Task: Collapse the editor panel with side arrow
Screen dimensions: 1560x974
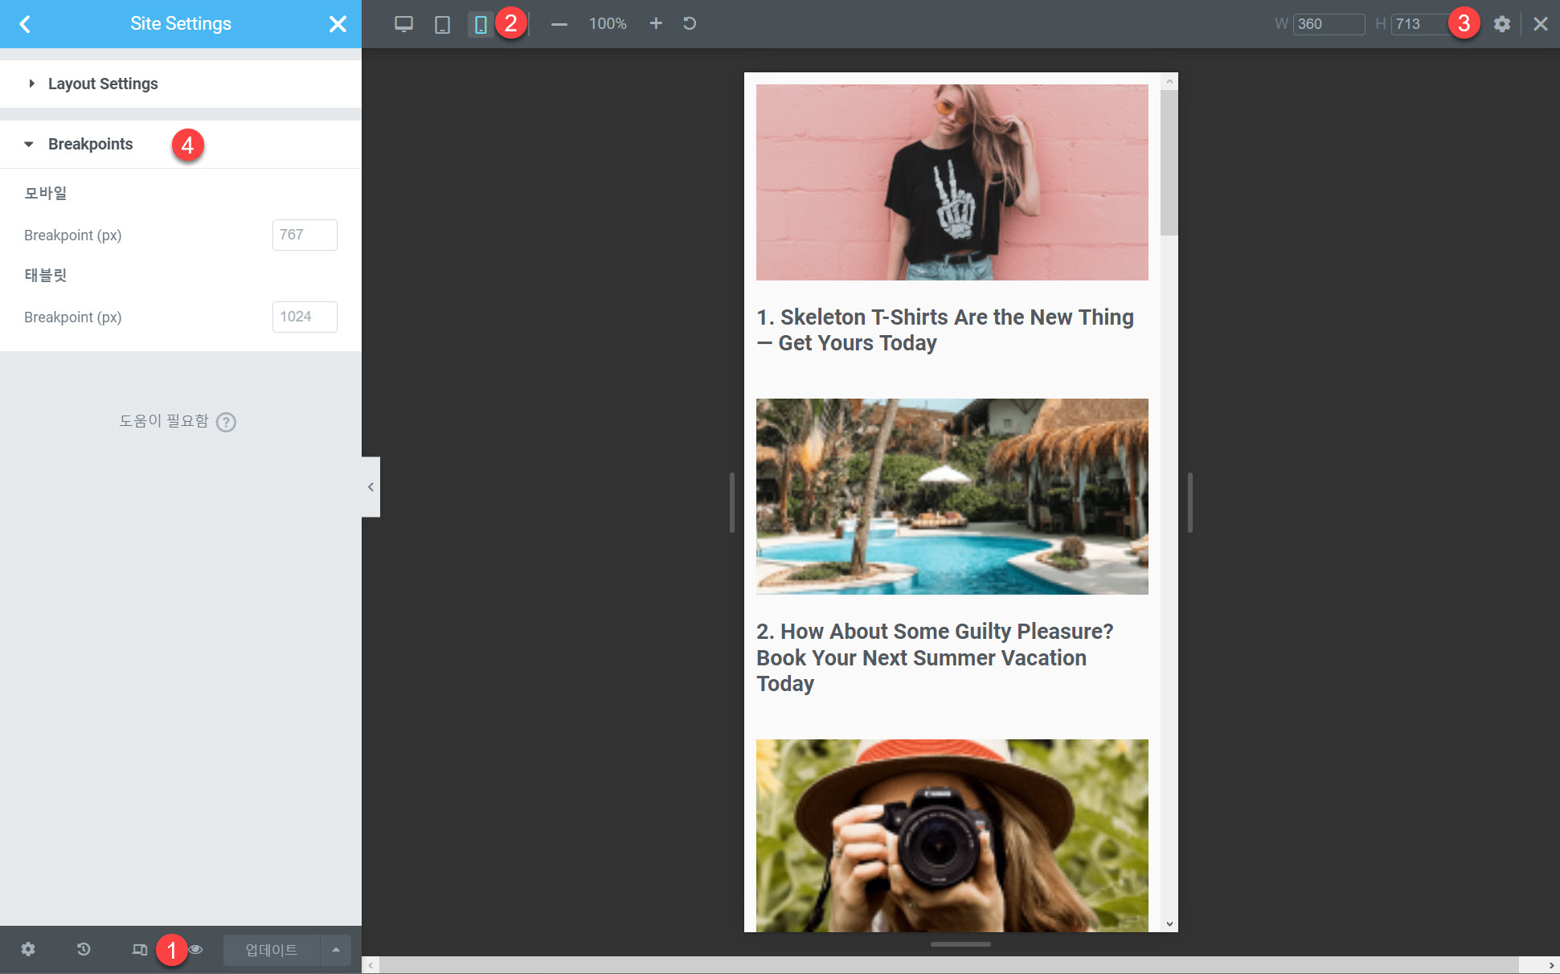Action: (371, 487)
